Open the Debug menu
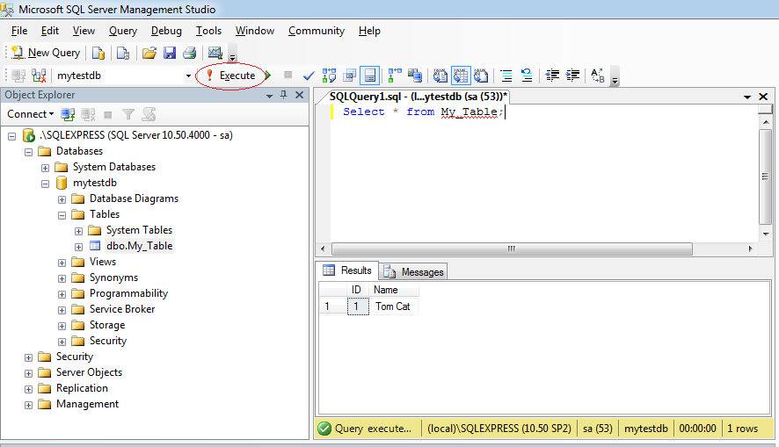Image resolution: width=779 pixels, height=447 pixels. coord(166,31)
